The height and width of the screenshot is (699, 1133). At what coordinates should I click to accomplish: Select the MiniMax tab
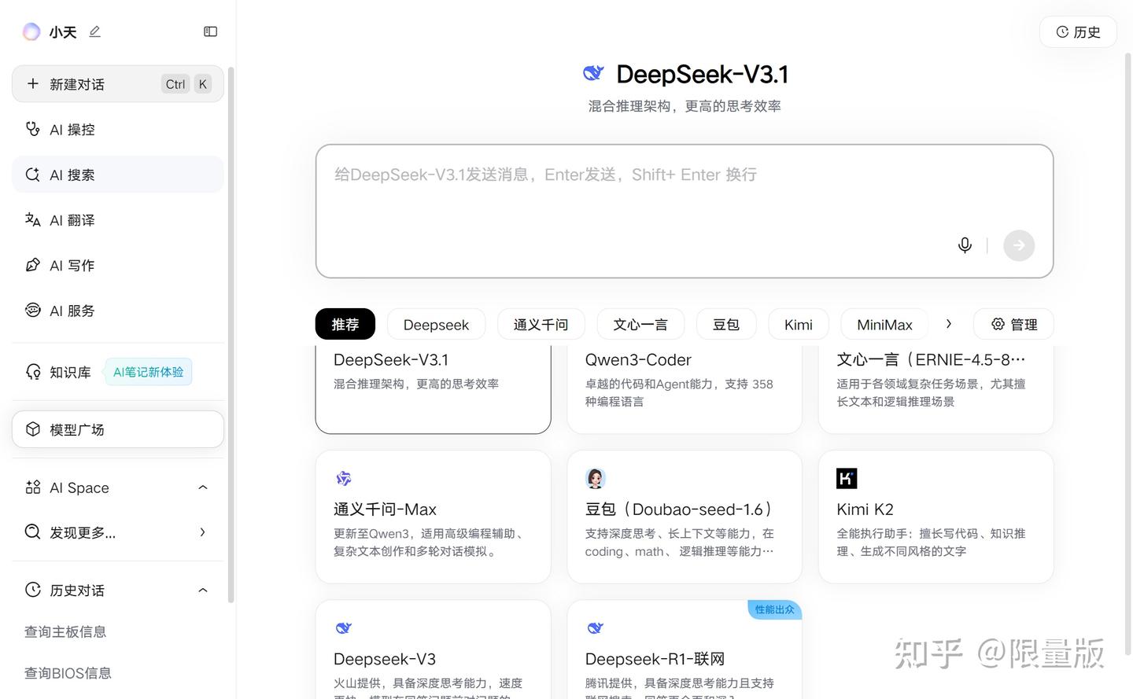884,324
